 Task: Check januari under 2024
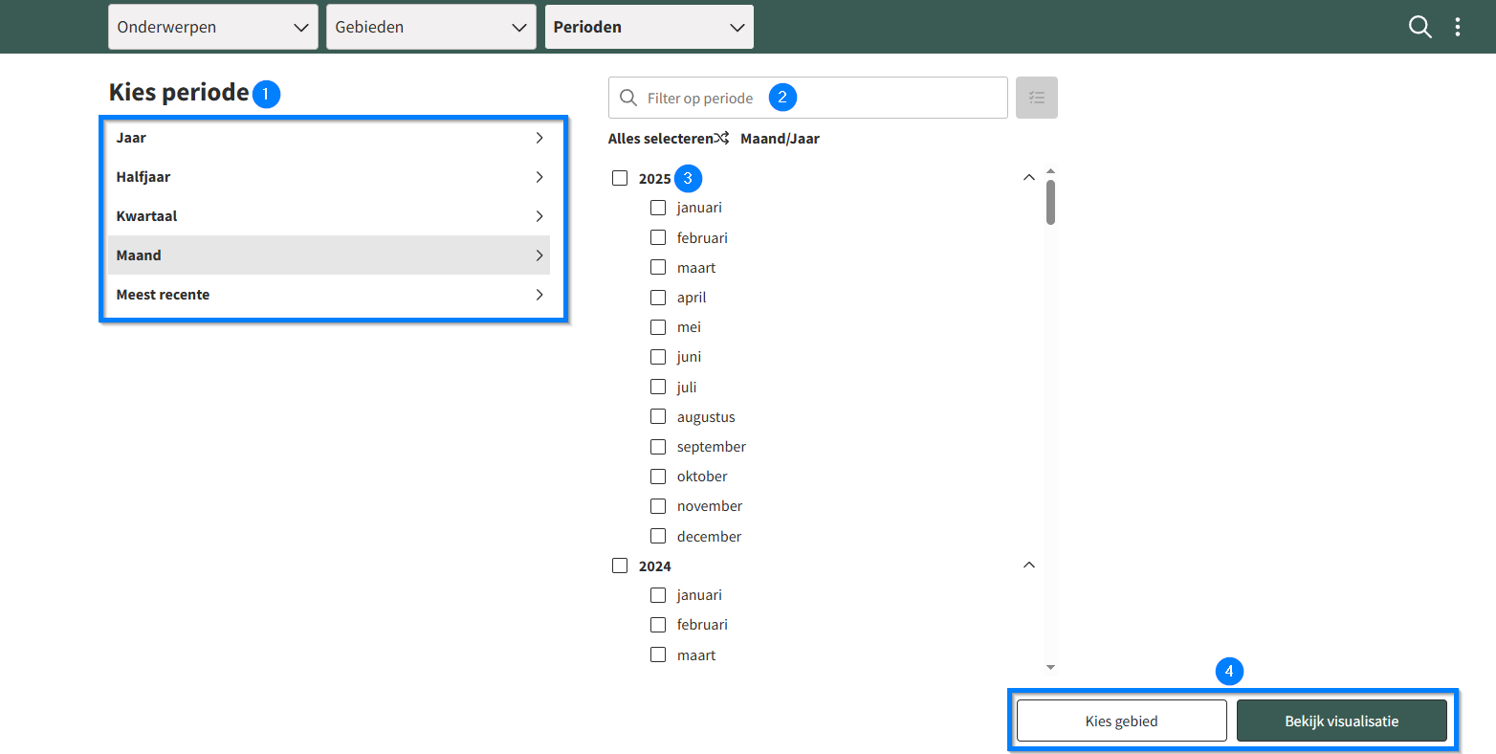coord(658,595)
